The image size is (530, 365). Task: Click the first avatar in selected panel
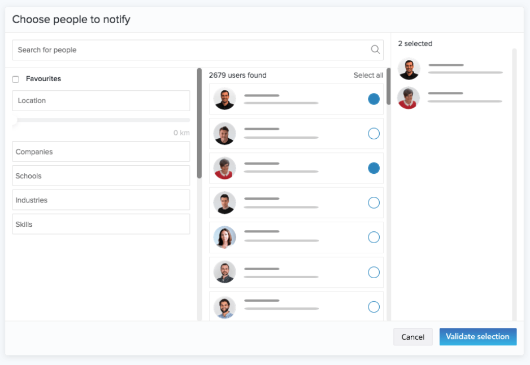click(x=409, y=69)
